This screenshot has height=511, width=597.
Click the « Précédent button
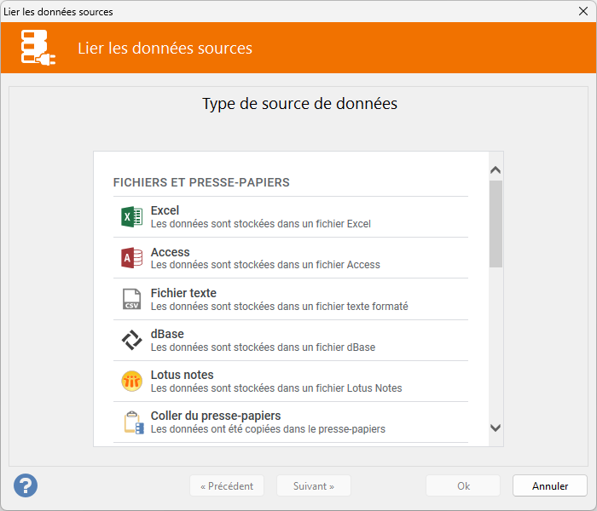coord(227,486)
